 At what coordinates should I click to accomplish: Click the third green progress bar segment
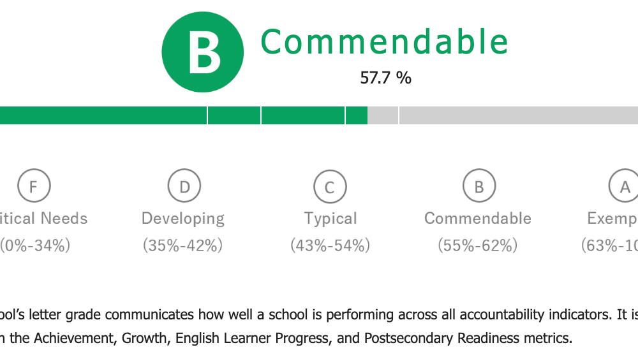(x=303, y=115)
